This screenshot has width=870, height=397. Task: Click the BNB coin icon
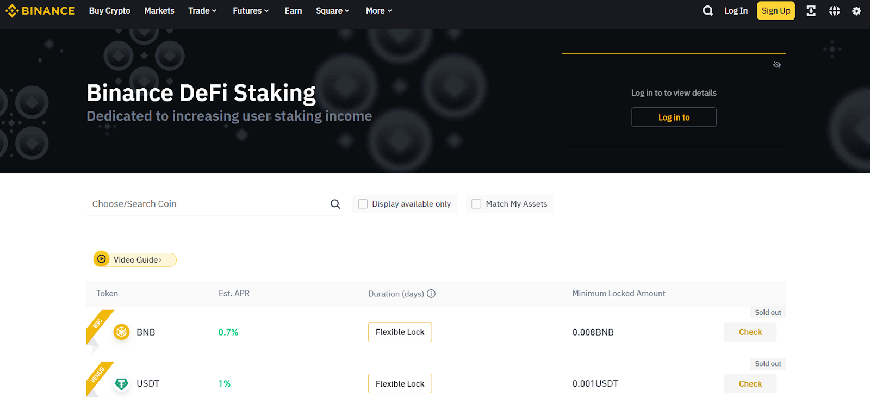[x=121, y=332]
